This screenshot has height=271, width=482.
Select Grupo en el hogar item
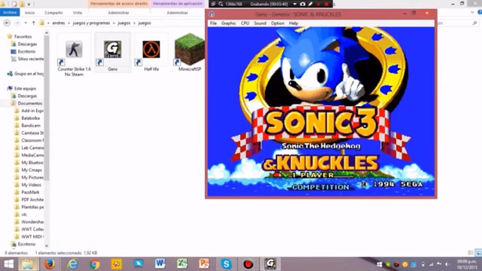tap(26, 74)
